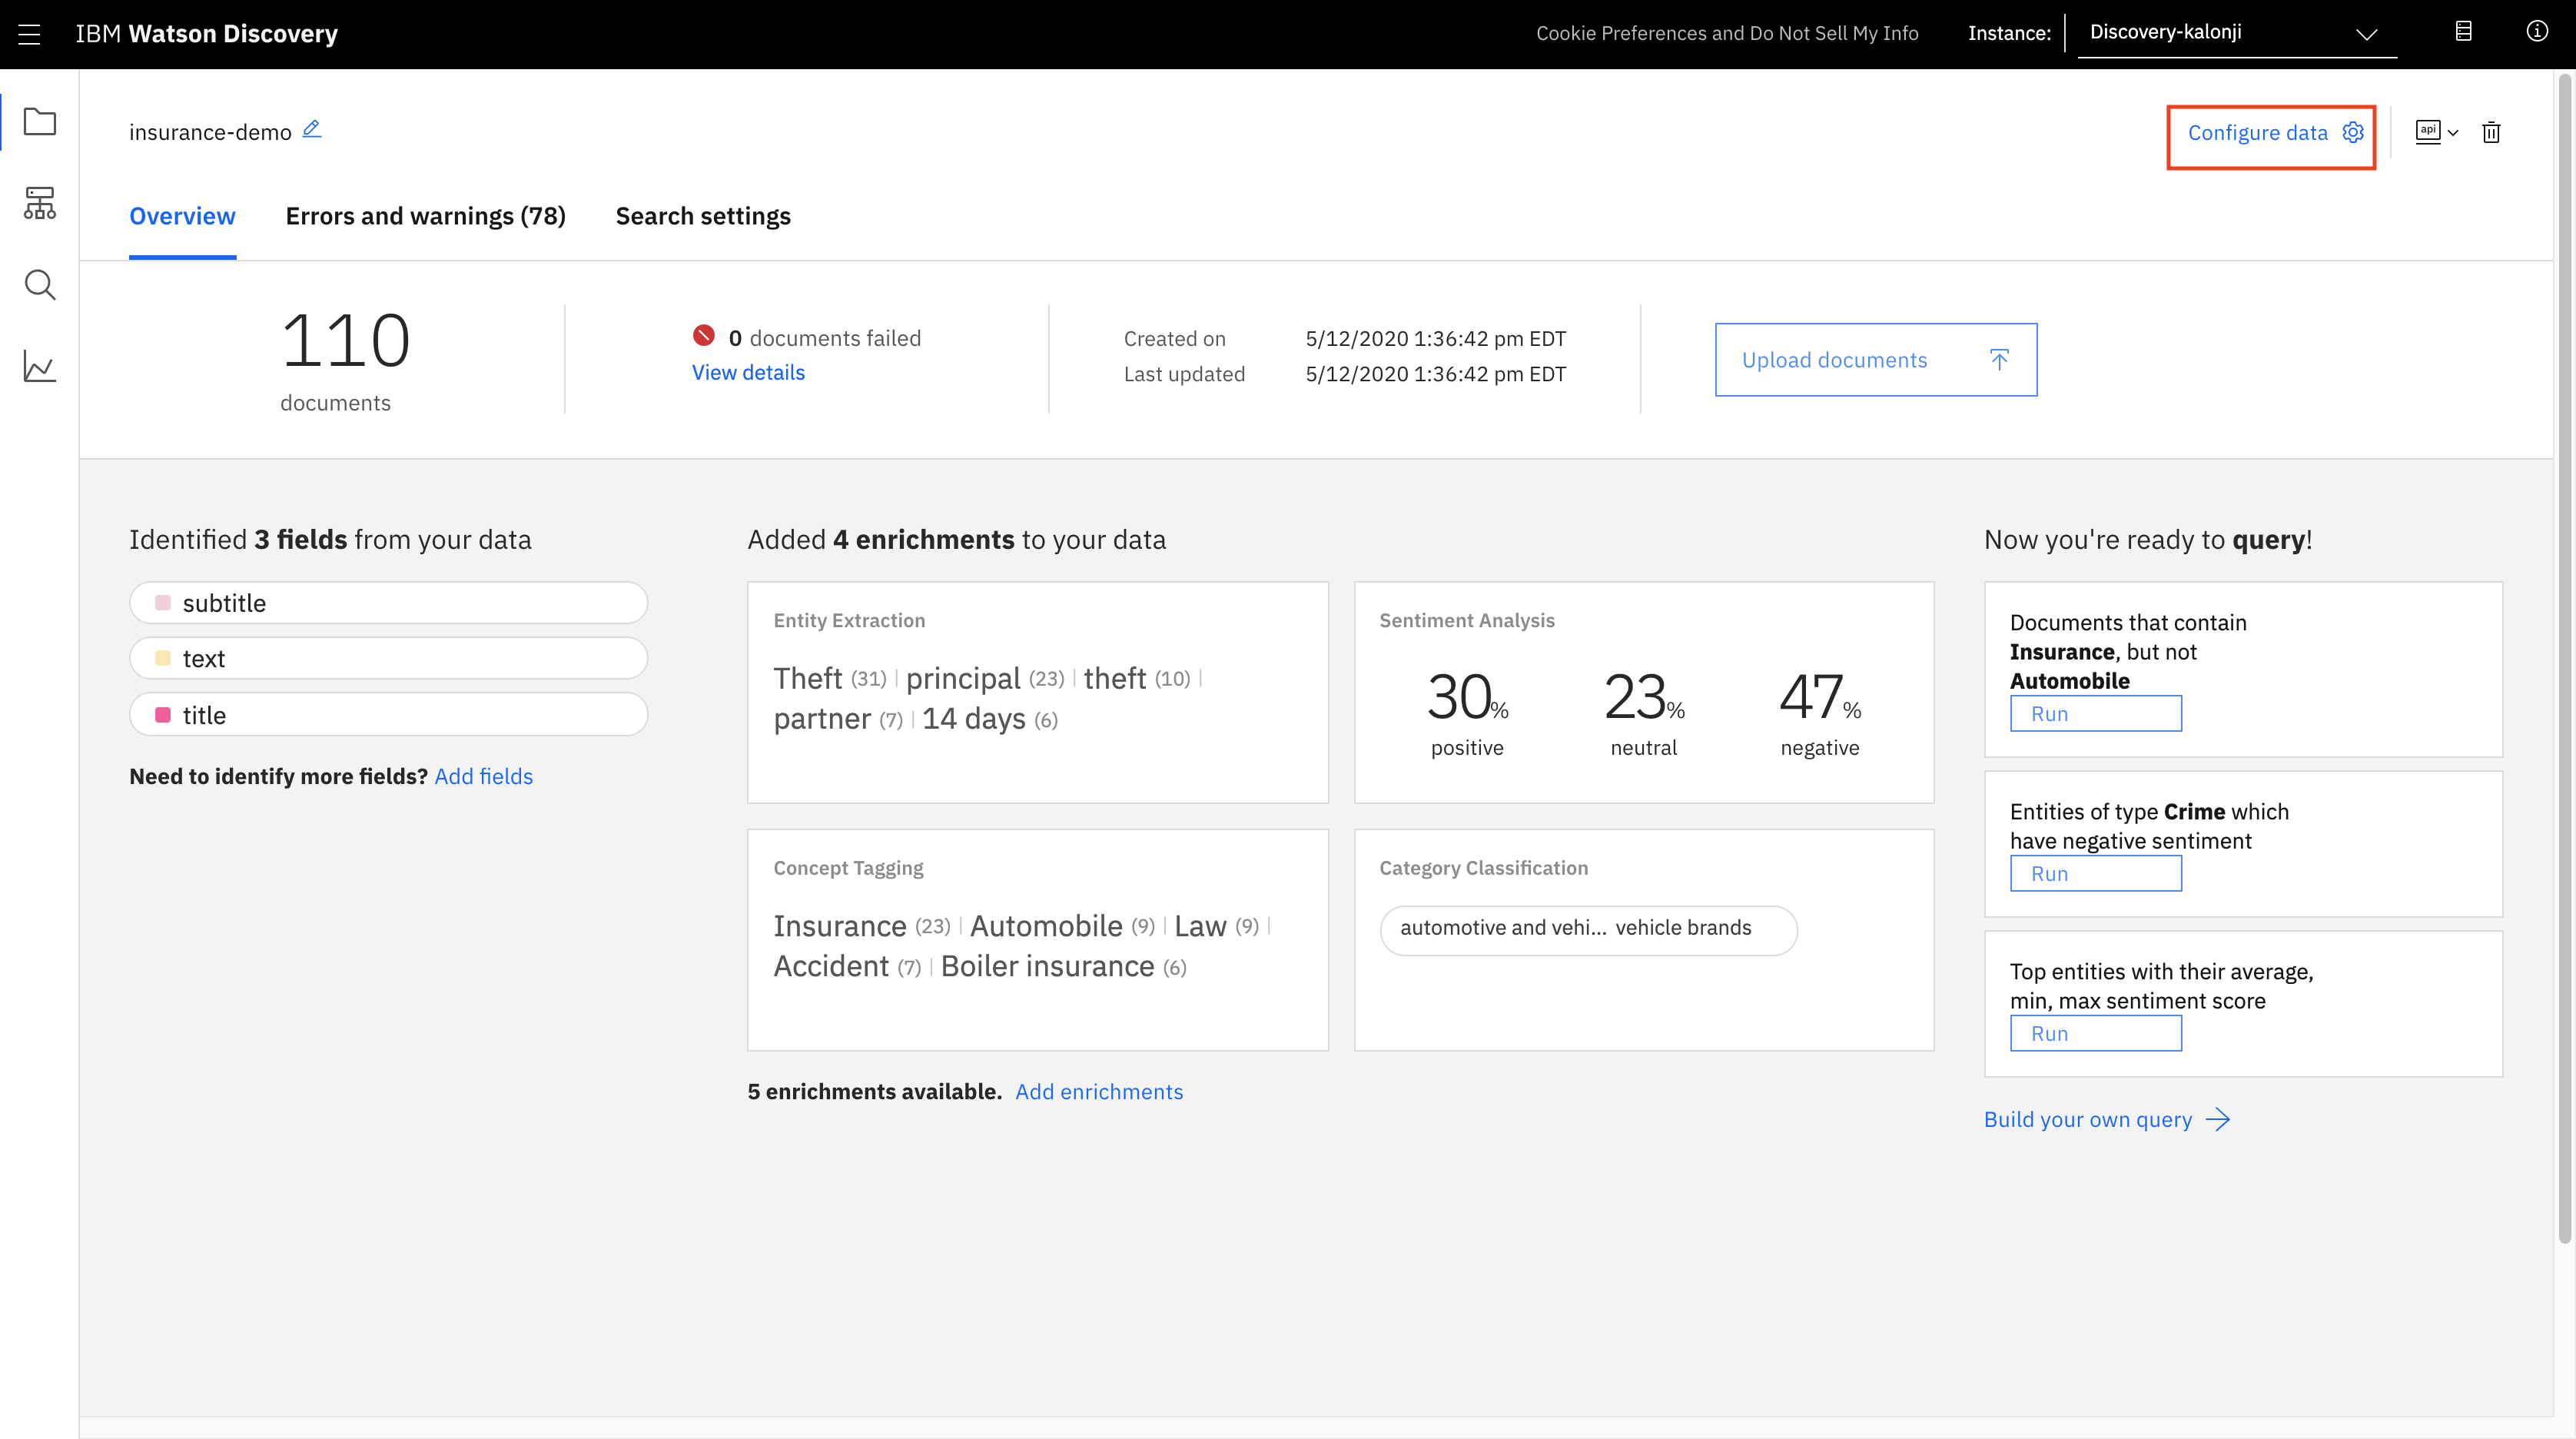Open the documentation page icon in header
This screenshot has height=1439, width=2576.
2464,32
